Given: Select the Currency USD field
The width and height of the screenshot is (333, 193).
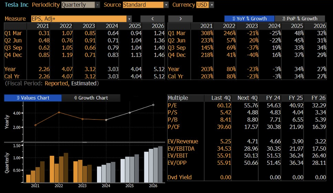Looking at the screenshot, I should coord(203,5).
